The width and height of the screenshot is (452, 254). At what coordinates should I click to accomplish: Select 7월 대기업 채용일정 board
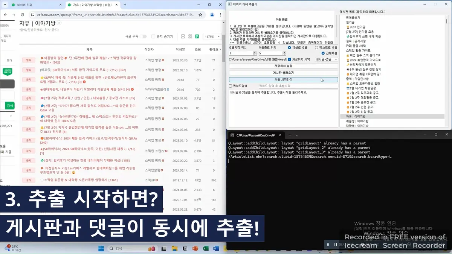[x=362, y=88]
